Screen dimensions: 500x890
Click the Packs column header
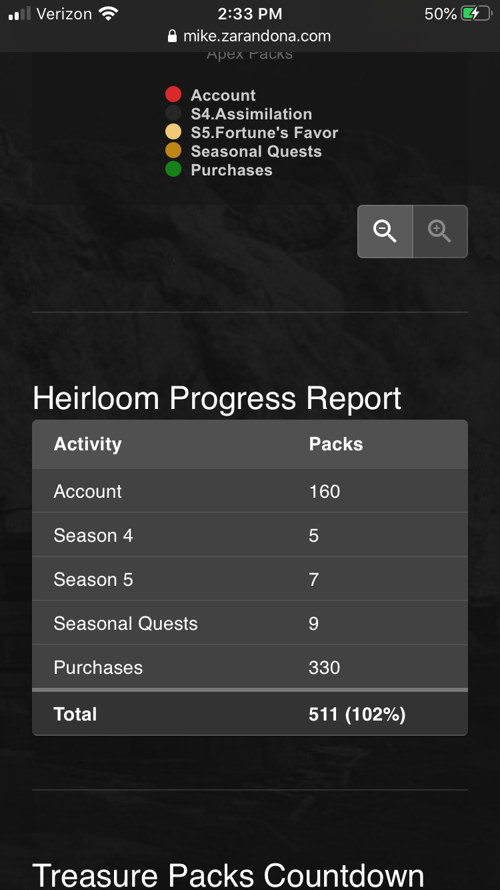click(x=336, y=444)
